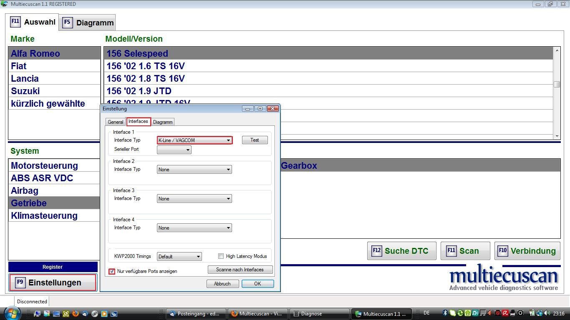Open the Serieller Port dropdown

tap(174, 150)
